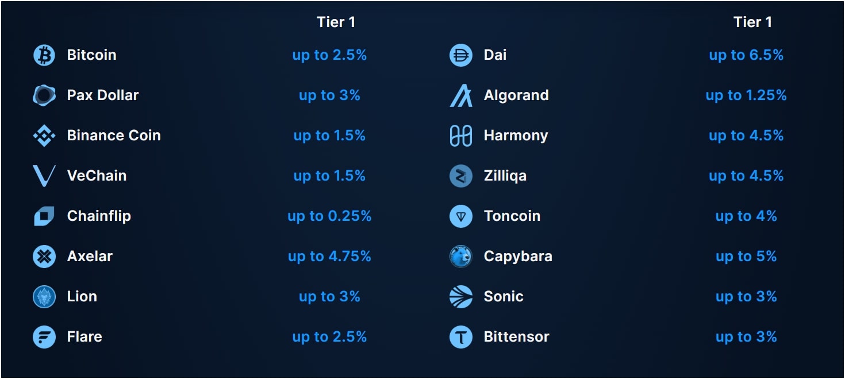
Task: Select the Axelar X icon
Action: tap(44, 257)
